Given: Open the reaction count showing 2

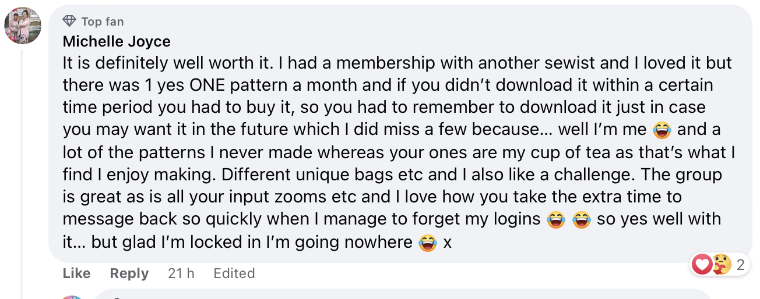Looking at the screenshot, I should (740, 265).
